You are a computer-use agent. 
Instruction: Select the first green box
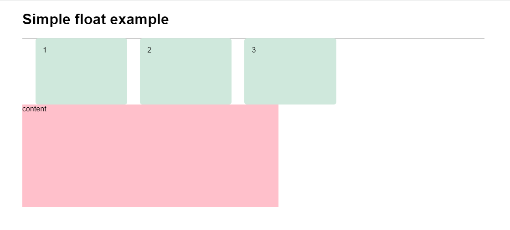point(81,71)
